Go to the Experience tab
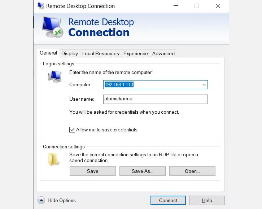This screenshot has height=209, width=262. (x=136, y=54)
